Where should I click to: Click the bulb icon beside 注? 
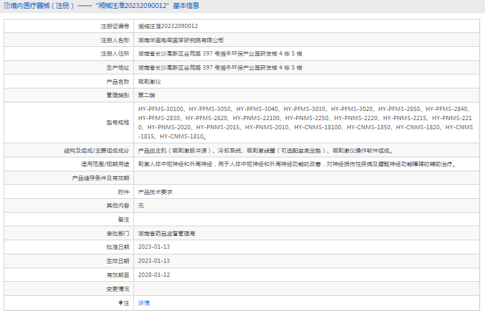pos(121,303)
